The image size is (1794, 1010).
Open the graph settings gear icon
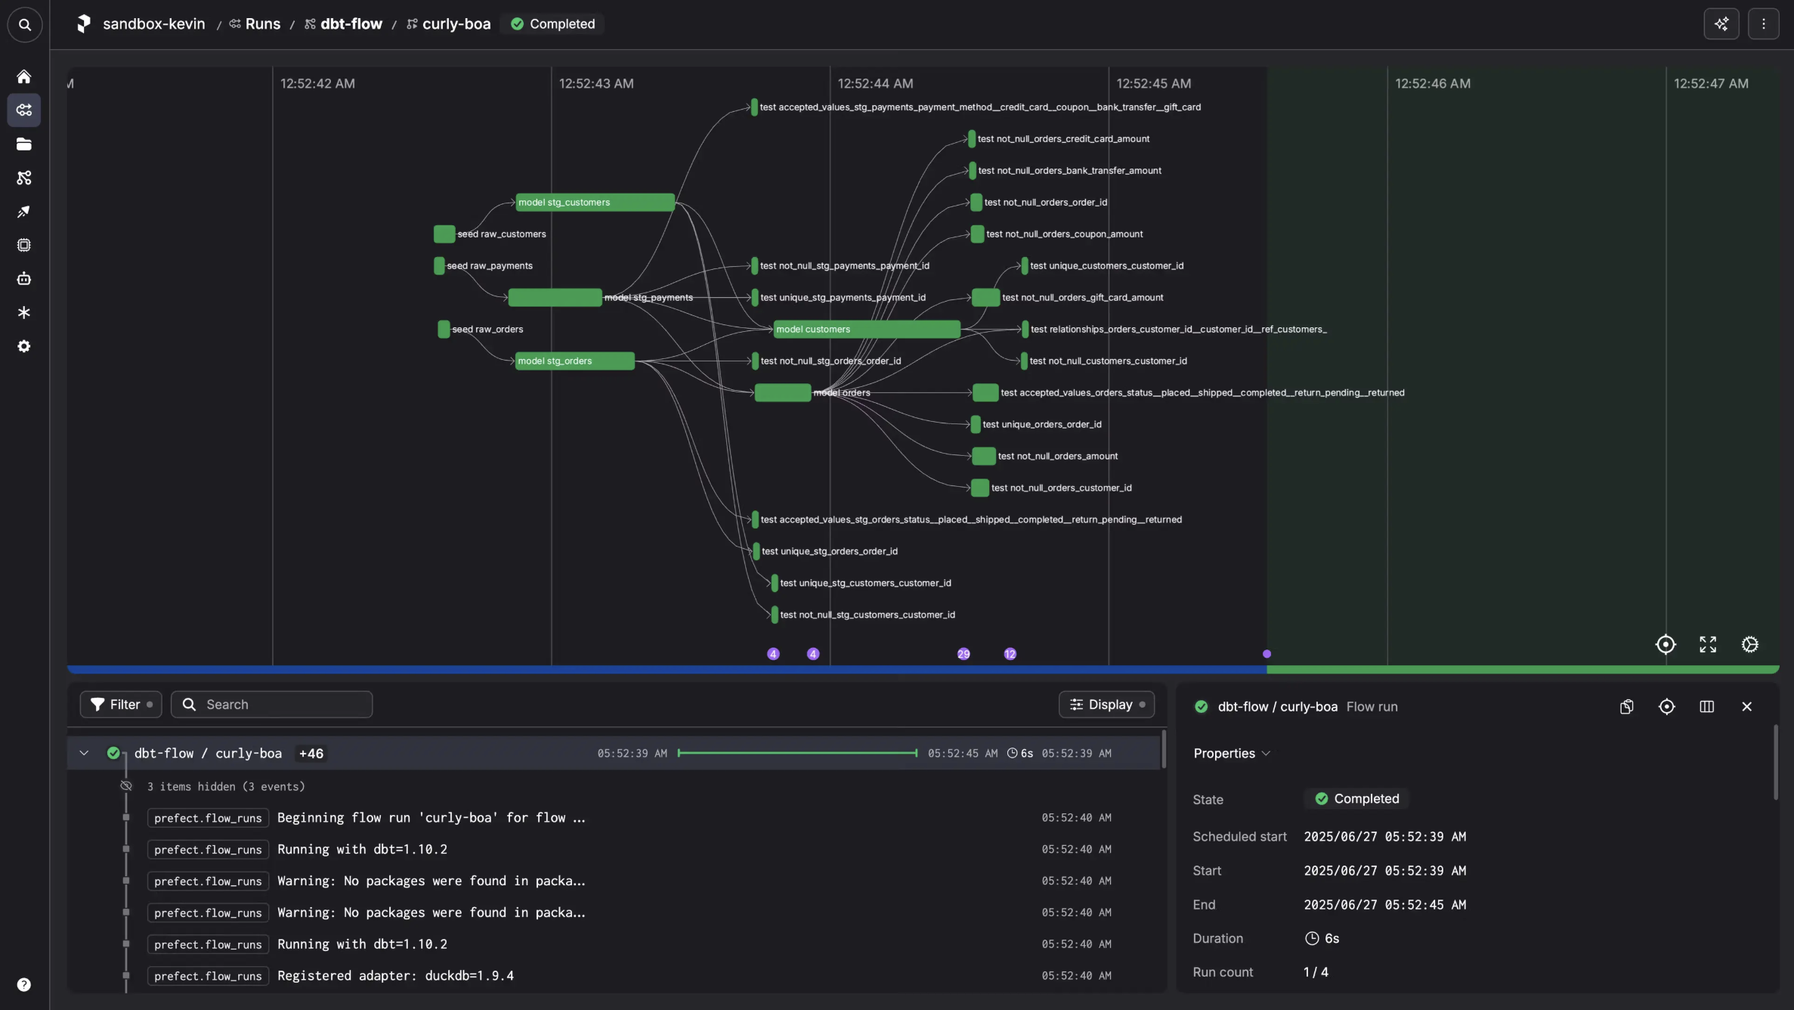(1750, 644)
